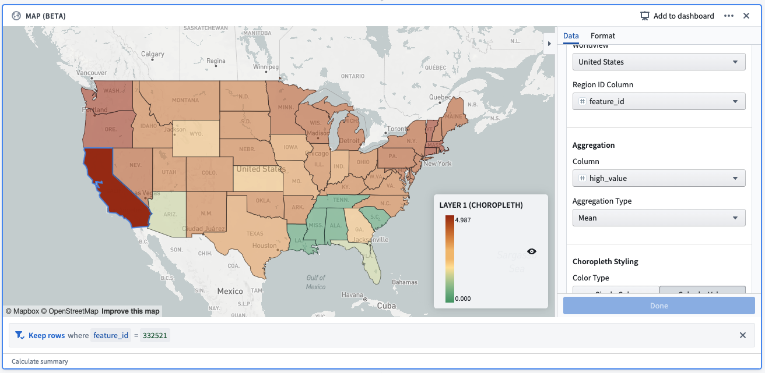Click the hash icon in feature_id column selector

tap(582, 101)
